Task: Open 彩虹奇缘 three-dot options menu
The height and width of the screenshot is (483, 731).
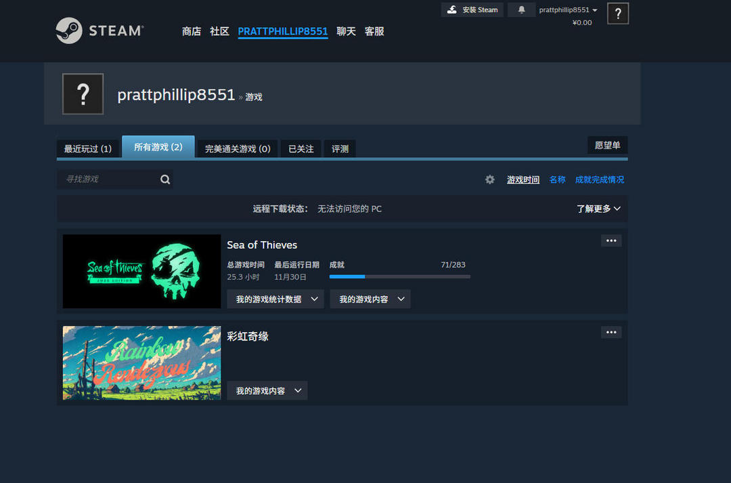Action: pyautogui.click(x=611, y=332)
